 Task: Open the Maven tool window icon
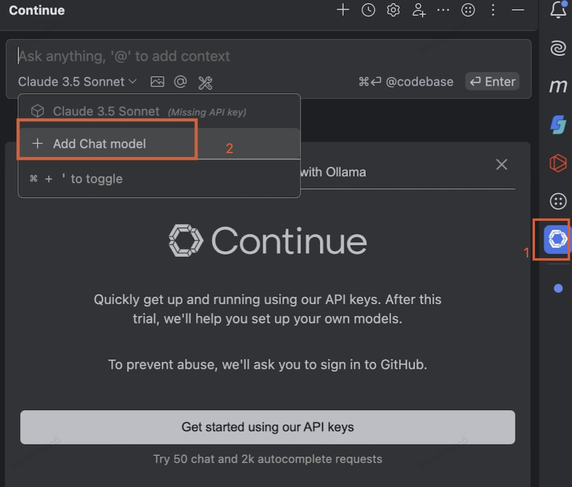558,86
